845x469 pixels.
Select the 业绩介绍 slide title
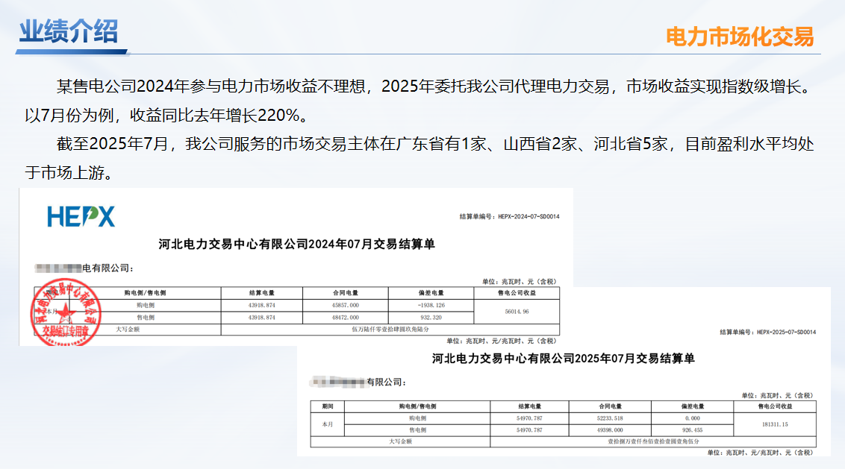(69, 32)
